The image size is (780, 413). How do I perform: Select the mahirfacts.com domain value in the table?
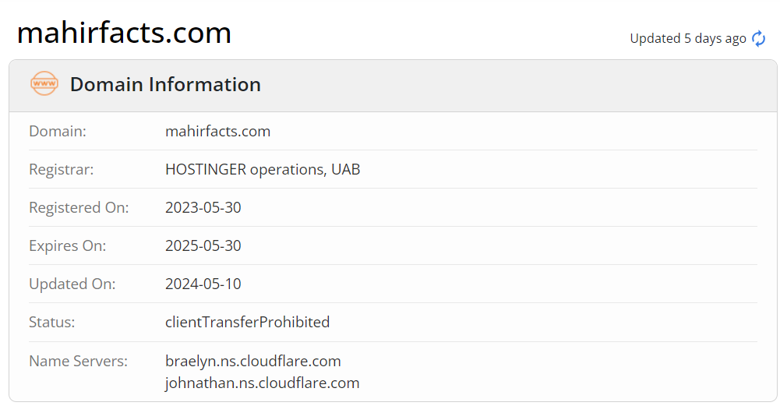coord(217,131)
